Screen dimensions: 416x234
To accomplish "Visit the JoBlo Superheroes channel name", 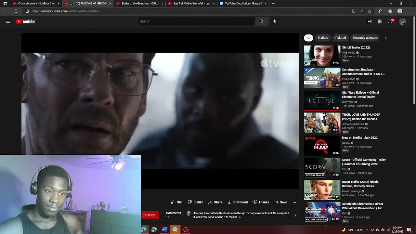I will 353,124.
